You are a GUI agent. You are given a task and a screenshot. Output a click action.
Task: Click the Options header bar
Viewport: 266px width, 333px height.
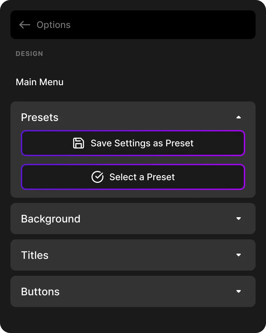click(x=133, y=25)
